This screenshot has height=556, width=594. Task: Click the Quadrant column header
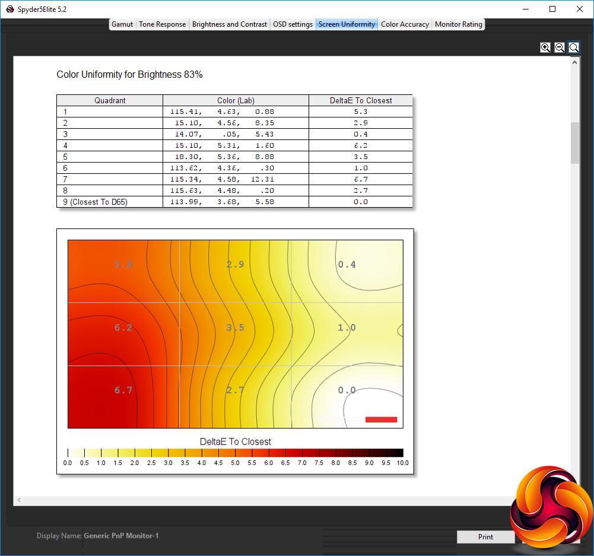[x=110, y=100]
